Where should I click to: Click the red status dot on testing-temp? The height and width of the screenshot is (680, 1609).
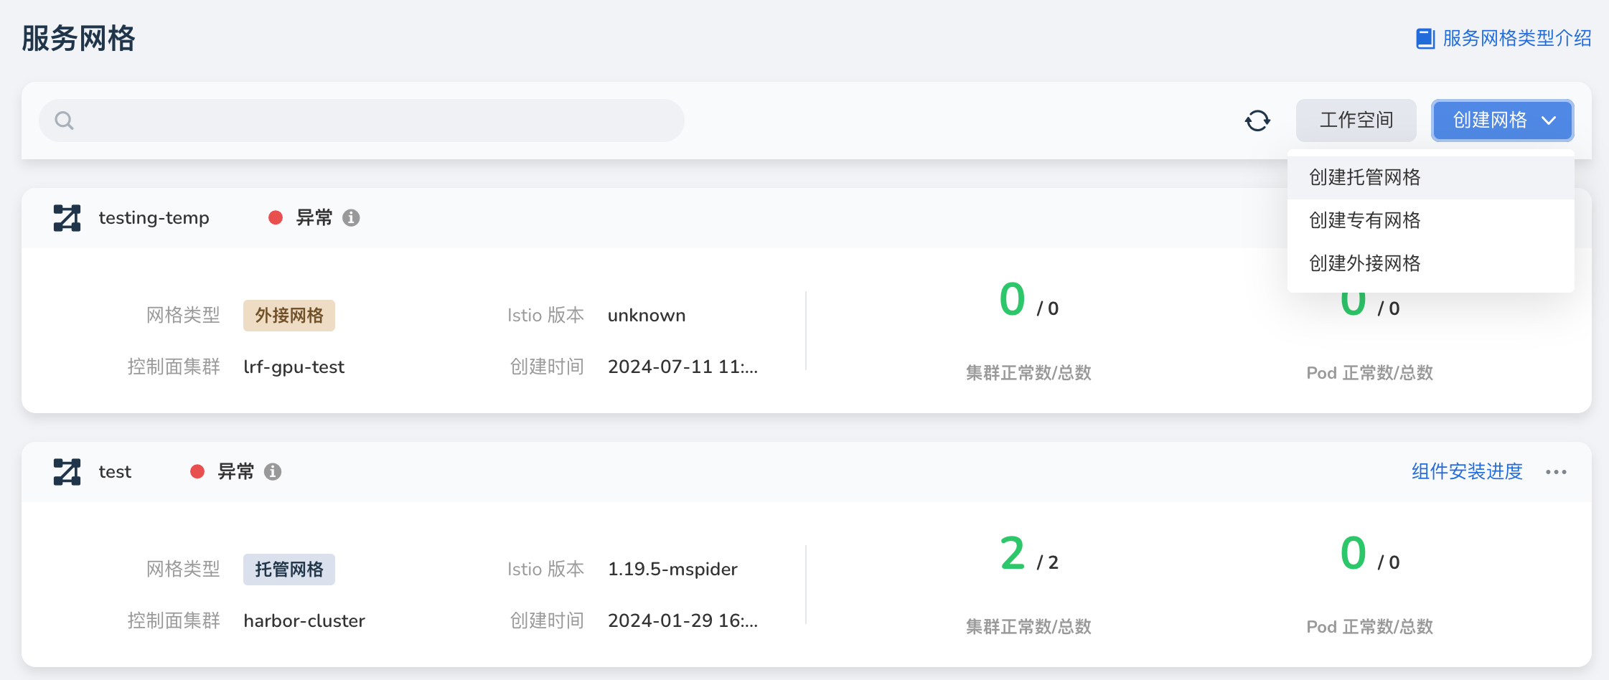[x=276, y=217]
